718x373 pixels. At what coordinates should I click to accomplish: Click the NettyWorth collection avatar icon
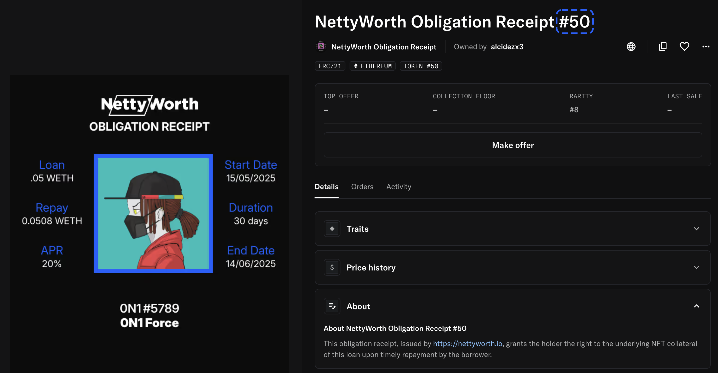coord(321,46)
